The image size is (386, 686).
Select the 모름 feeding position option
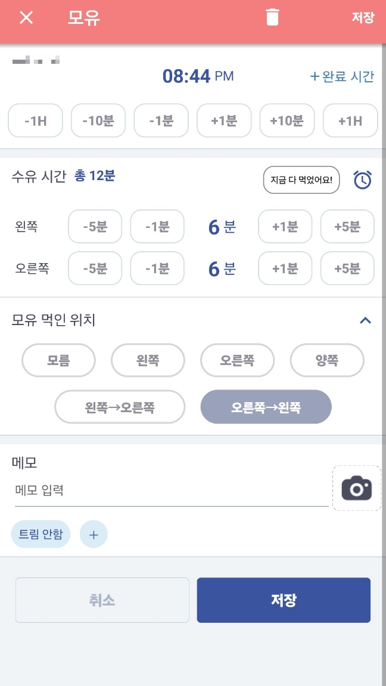point(58,360)
